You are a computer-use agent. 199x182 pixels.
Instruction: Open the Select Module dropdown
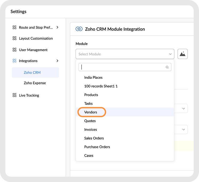click(125, 54)
